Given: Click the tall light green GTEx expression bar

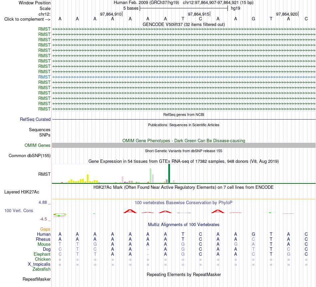Looking at the screenshot, I should click(151, 176).
